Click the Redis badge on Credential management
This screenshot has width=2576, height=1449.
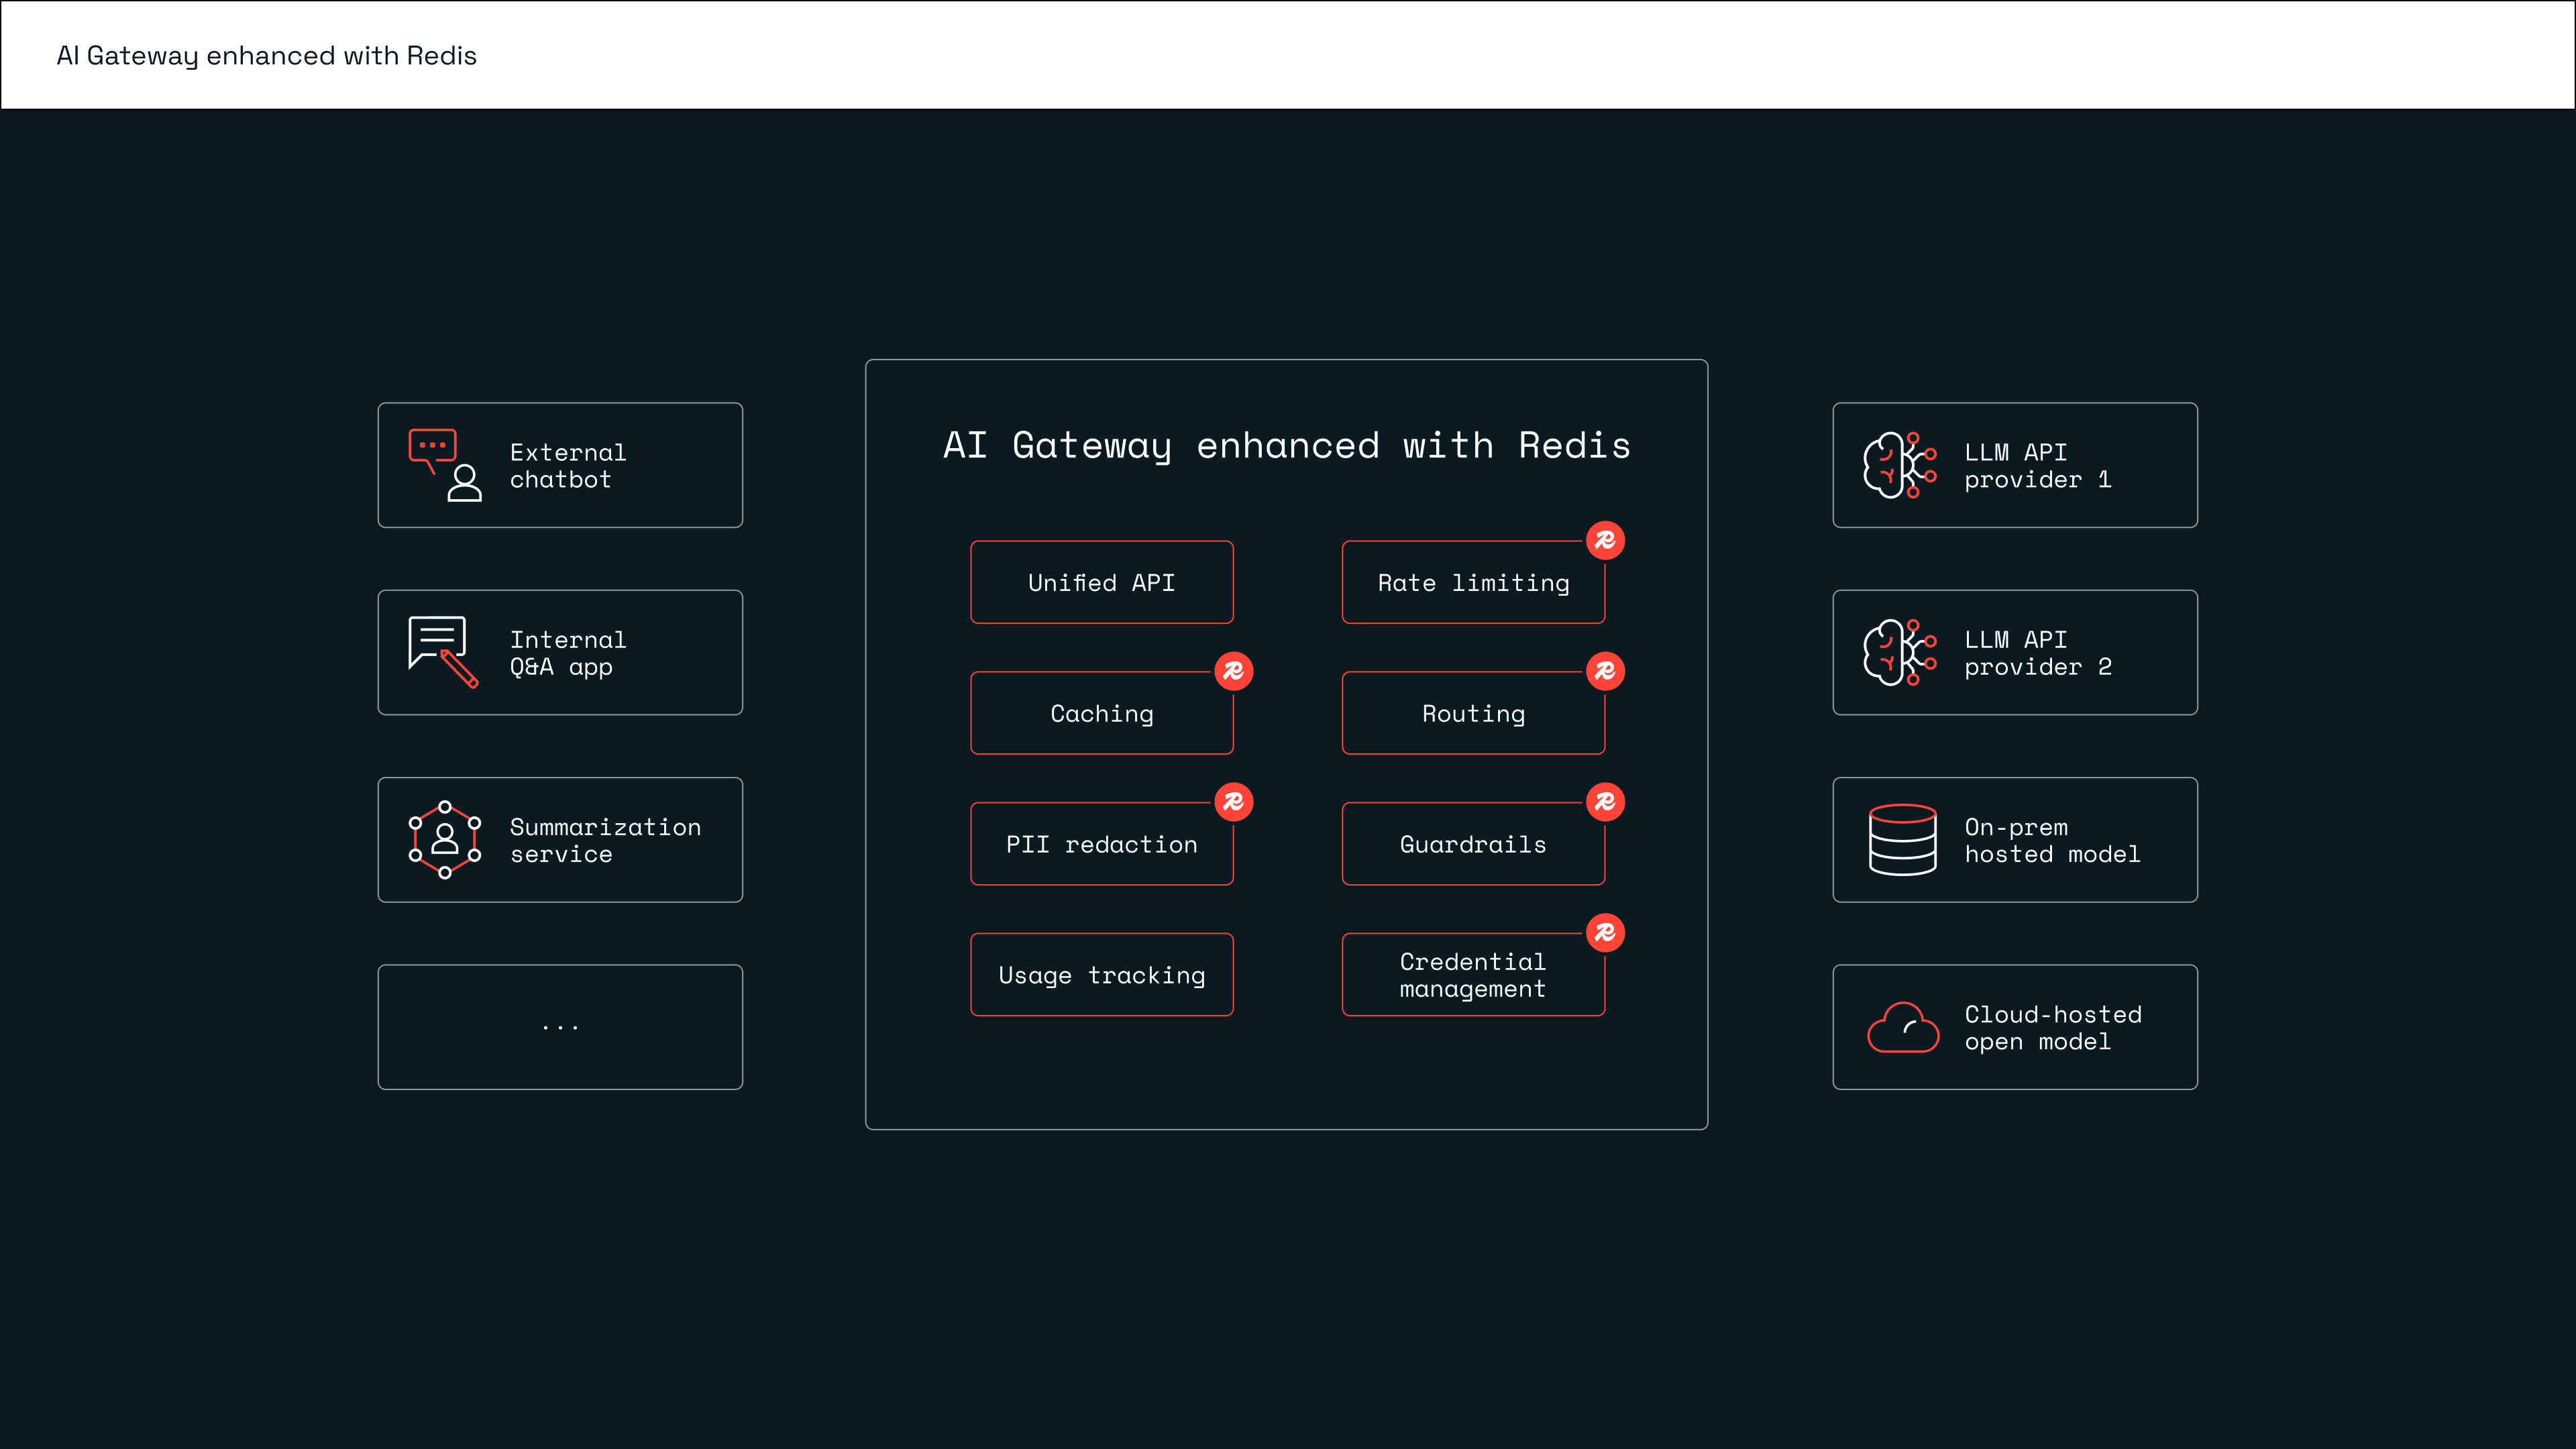click(x=1605, y=933)
